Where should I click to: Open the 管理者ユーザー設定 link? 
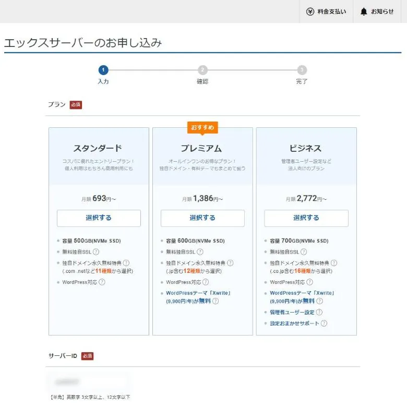(x=292, y=312)
